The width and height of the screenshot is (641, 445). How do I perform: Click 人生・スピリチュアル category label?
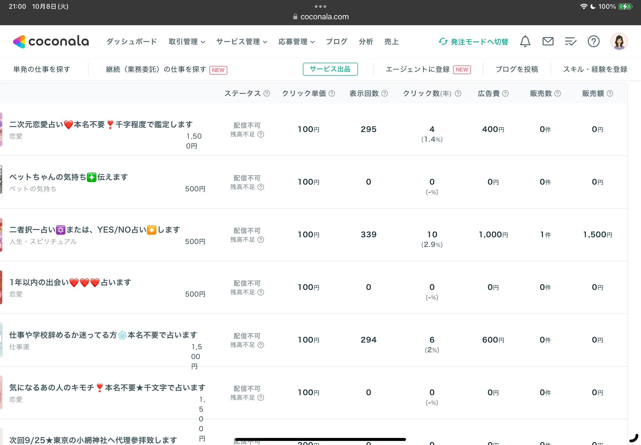tap(43, 241)
